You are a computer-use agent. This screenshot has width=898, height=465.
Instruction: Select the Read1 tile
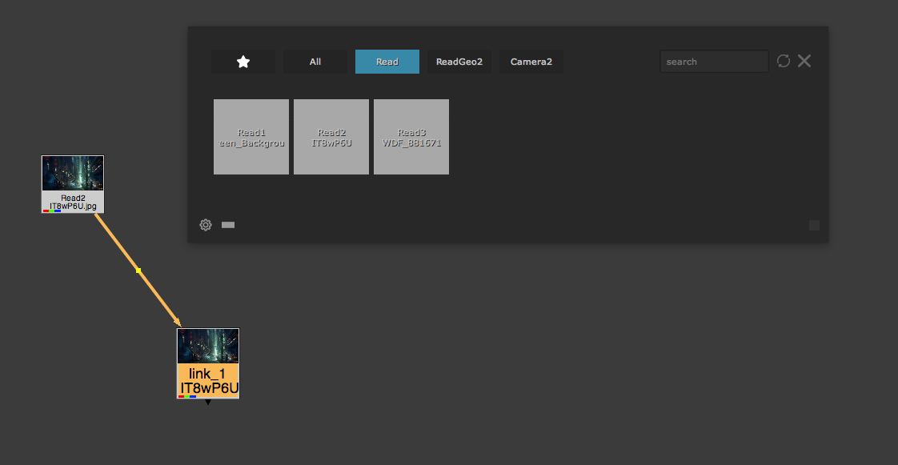(251, 137)
